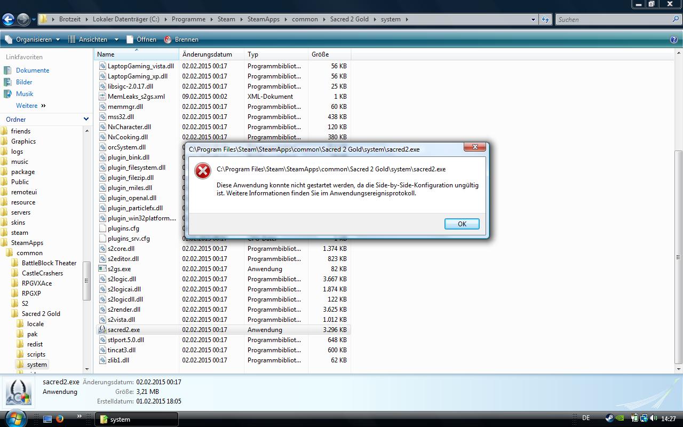683x427 pixels.
Task: Sort files by the Typ column
Action: [x=276, y=54]
